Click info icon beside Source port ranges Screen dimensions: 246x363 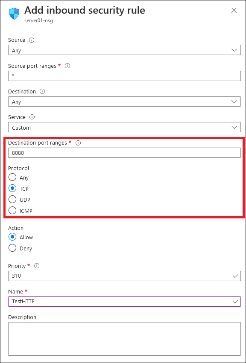click(x=67, y=66)
